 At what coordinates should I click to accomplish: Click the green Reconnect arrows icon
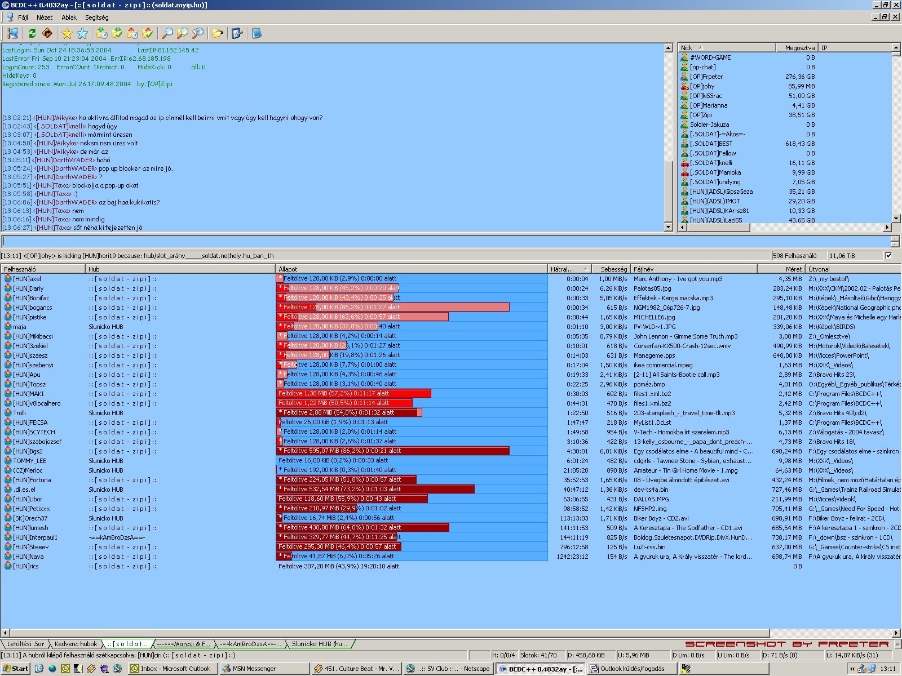[32, 34]
